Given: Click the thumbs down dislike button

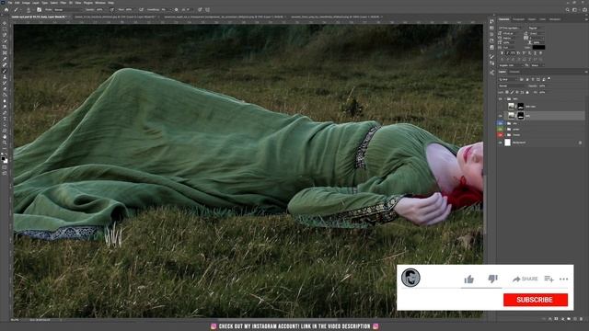Looking at the screenshot, I should [x=492, y=279].
